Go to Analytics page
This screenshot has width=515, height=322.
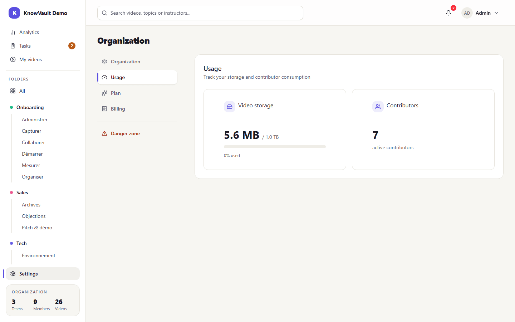[x=43, y=32]
